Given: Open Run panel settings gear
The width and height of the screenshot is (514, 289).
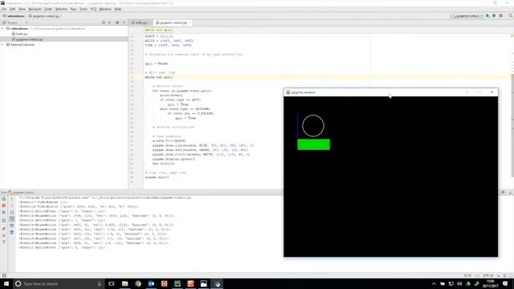Looking at the screenshot, I should (x=504, y=193).
